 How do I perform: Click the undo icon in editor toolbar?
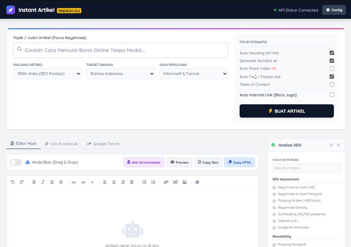[13, 182]
